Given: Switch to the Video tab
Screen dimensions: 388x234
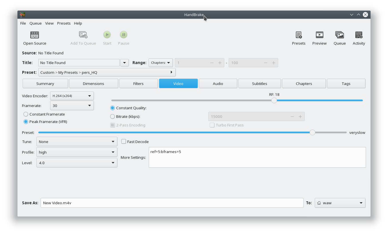Looking at the screenshot, I should tap(178, 84).
